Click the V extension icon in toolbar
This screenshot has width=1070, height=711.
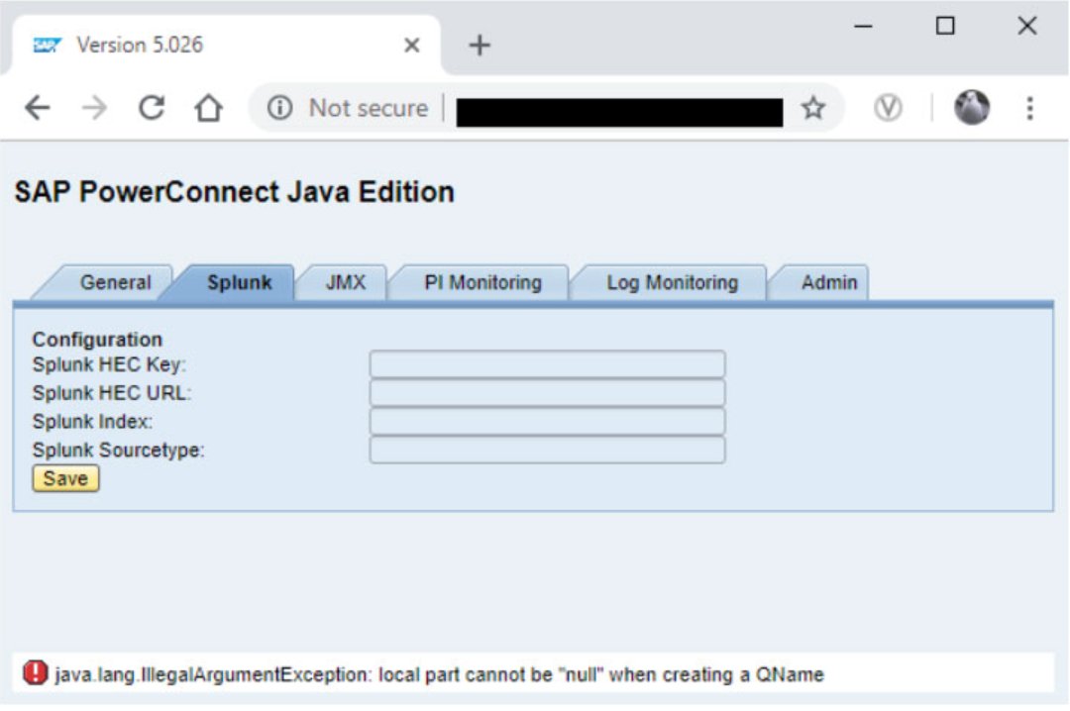coord(888,108)
